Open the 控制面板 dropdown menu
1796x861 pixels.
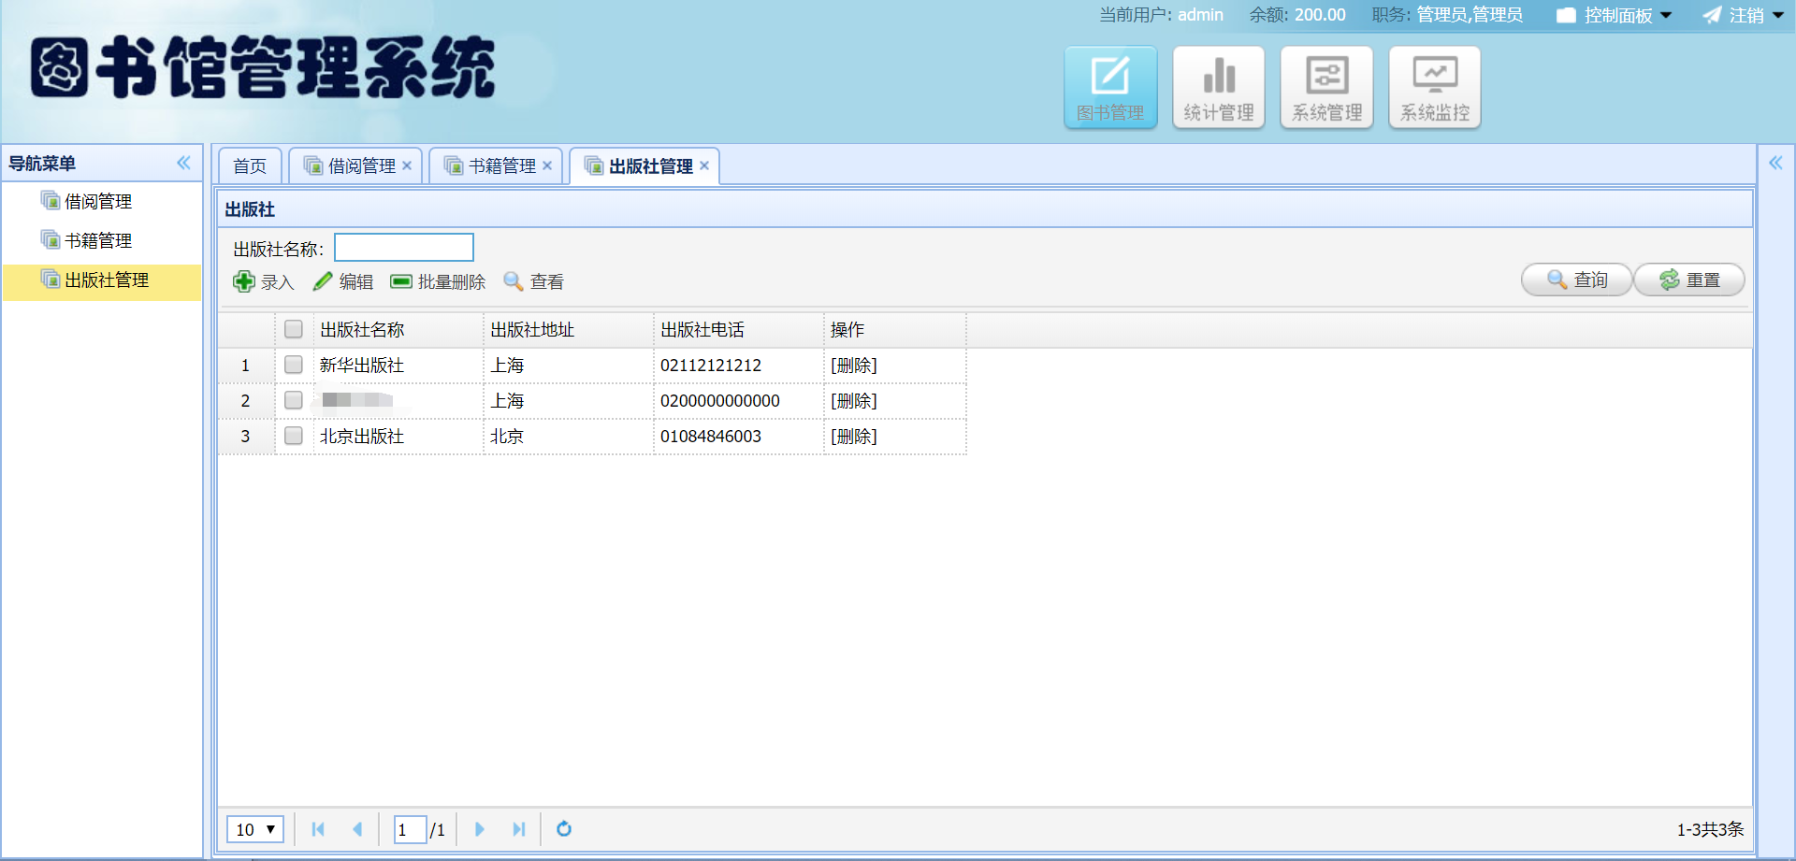1615,15
